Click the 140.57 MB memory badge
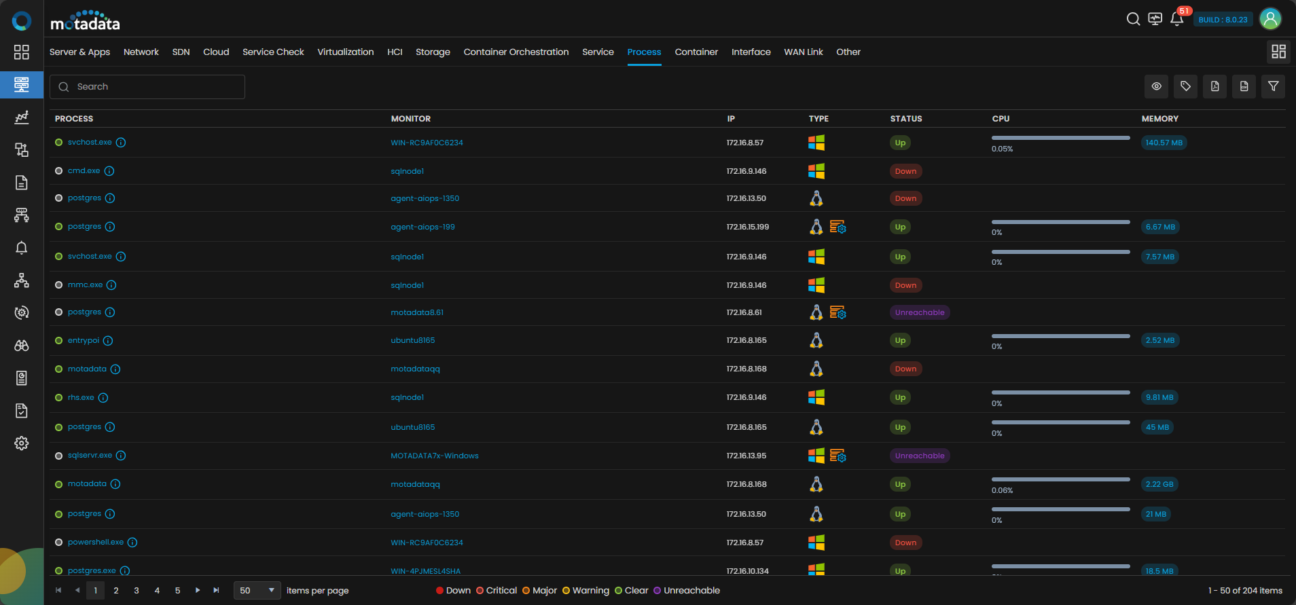1296x605 pixels. 1164,143
